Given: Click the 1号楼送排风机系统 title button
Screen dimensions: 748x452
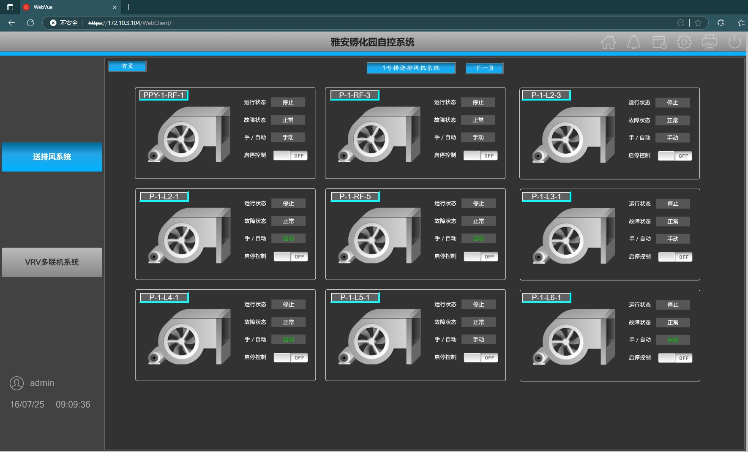Looking at the screenshot, I should 411,68.
